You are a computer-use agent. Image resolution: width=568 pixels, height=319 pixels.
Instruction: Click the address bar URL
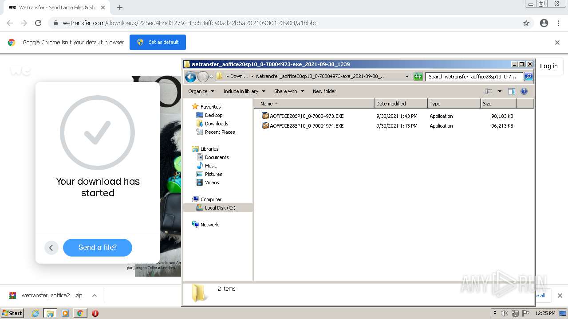click(190, 23)
